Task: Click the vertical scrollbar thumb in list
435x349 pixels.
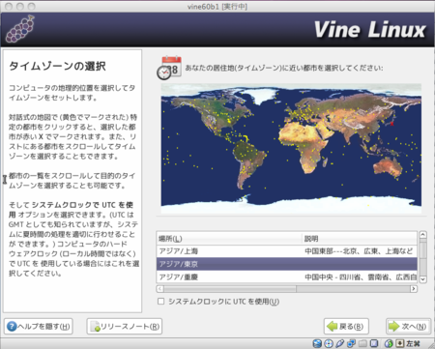Action: 423,250
